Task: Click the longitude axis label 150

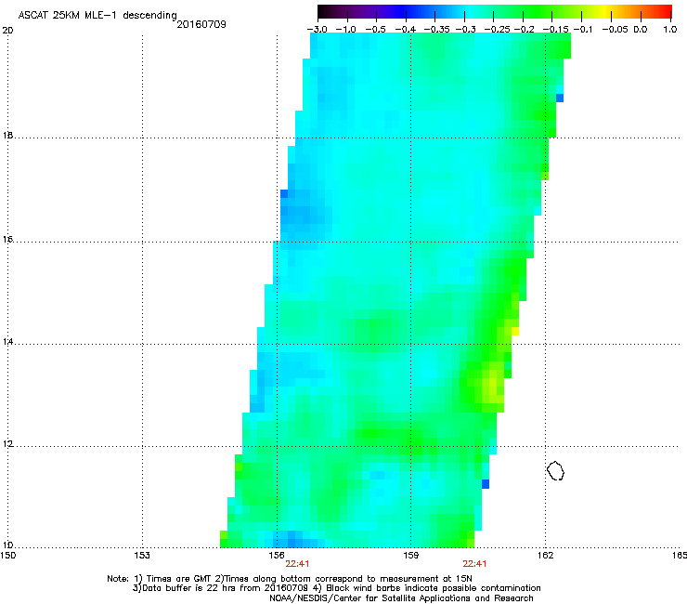Action: tap(7, 556)
